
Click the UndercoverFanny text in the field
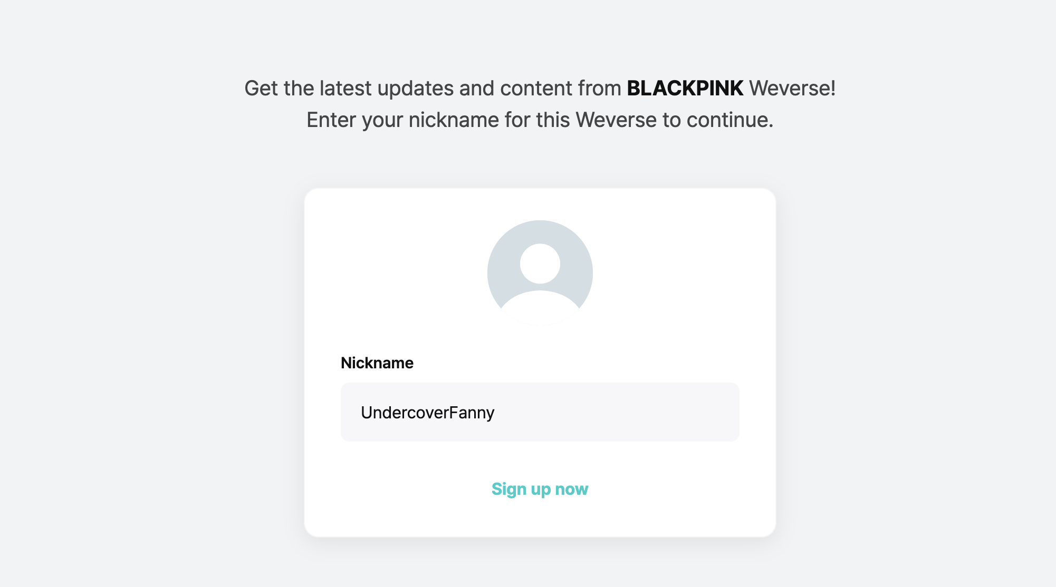point(427,413)
